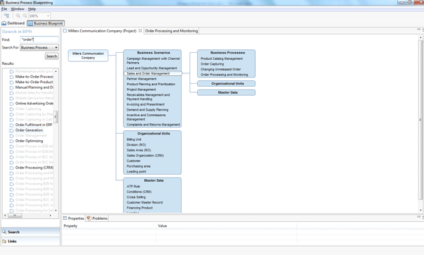This screenshot has width=424, height=255.
Task: Open the Problems view tab
Action: pos(97,218)
